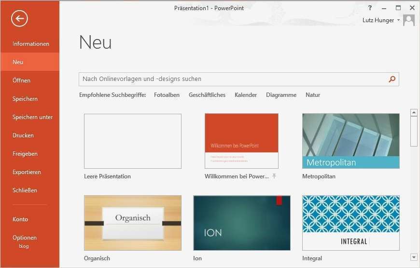Click the back arrow circle icon
The image size is (420, 268).
[20, 18]
